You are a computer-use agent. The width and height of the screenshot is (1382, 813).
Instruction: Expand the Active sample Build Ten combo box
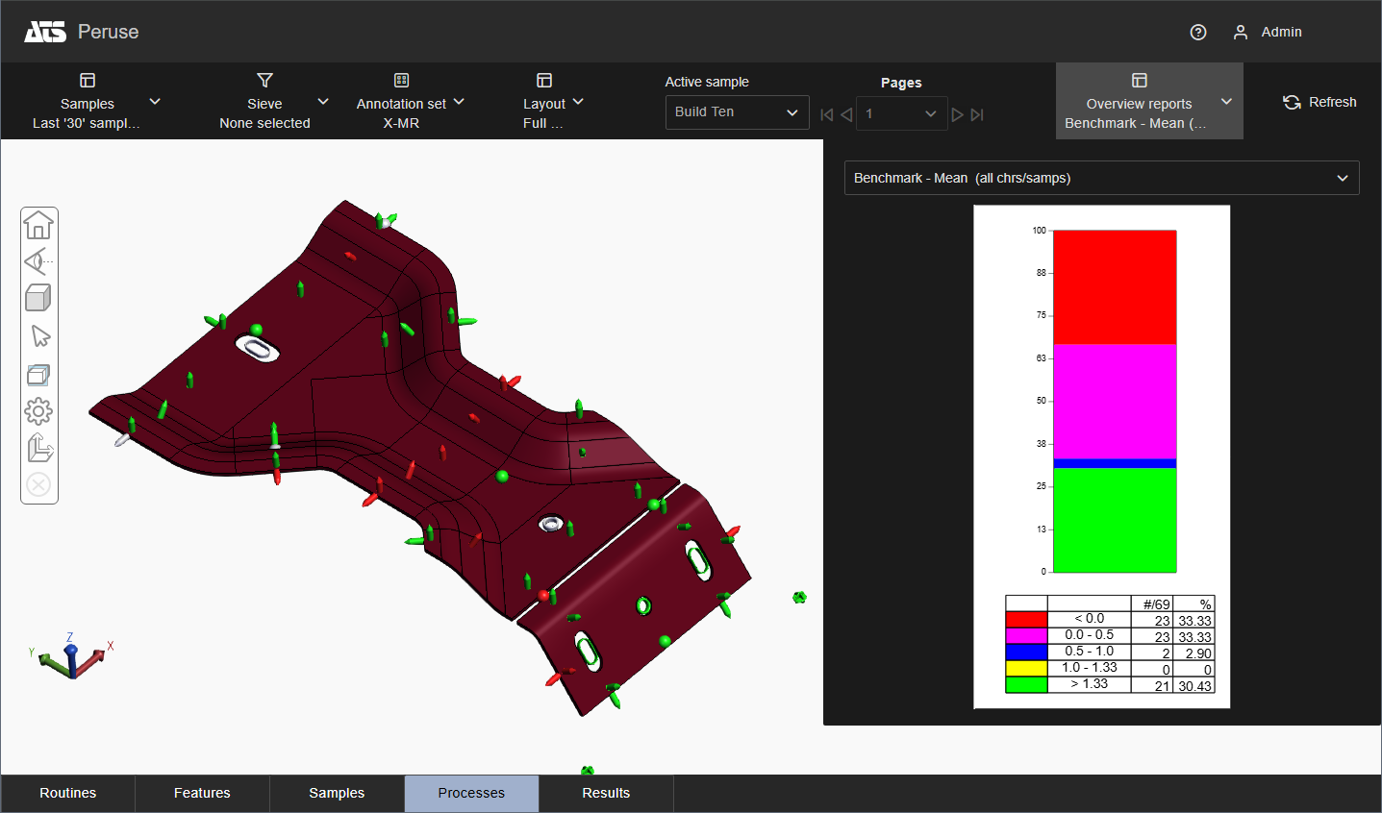click(737, 112)
